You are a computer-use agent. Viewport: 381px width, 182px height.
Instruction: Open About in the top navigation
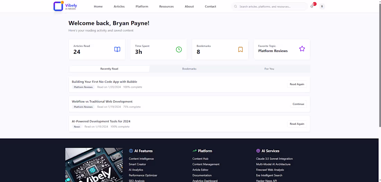(x=189, y=7)
